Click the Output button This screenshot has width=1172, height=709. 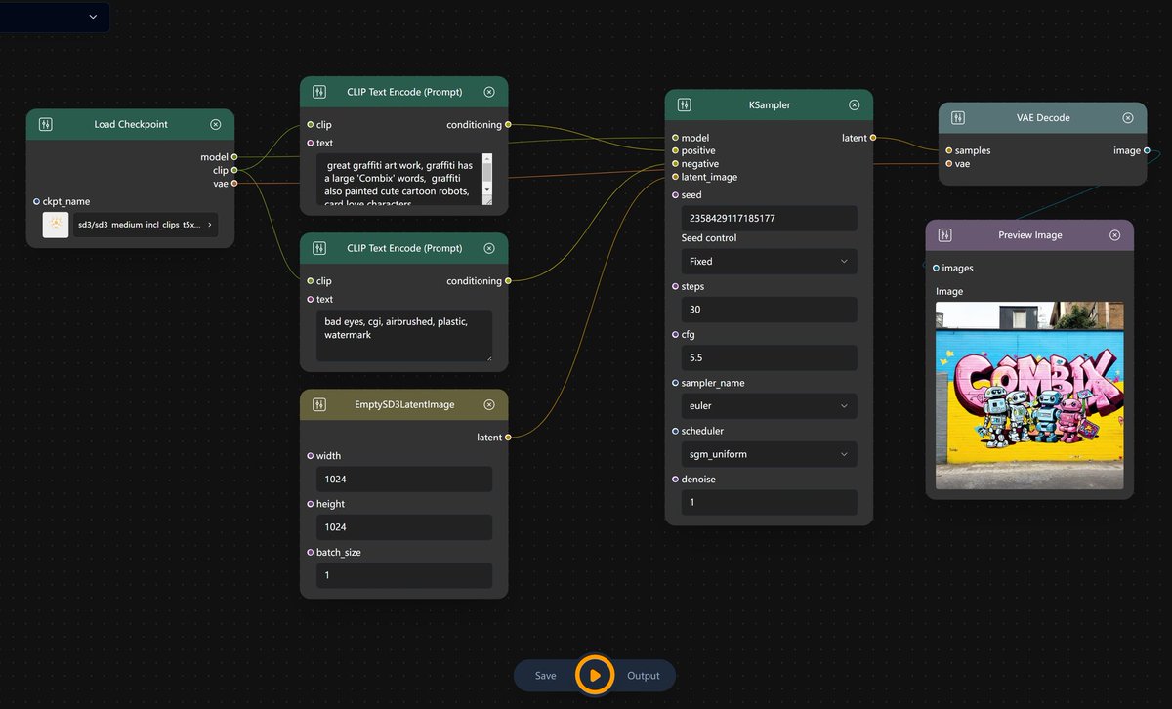pos(644,675)
